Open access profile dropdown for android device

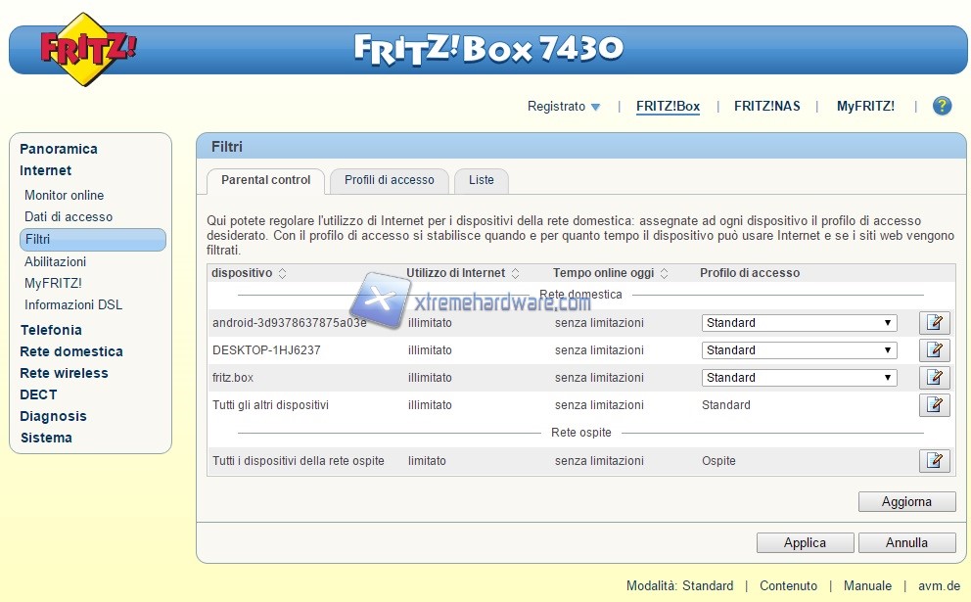(799, 323)
